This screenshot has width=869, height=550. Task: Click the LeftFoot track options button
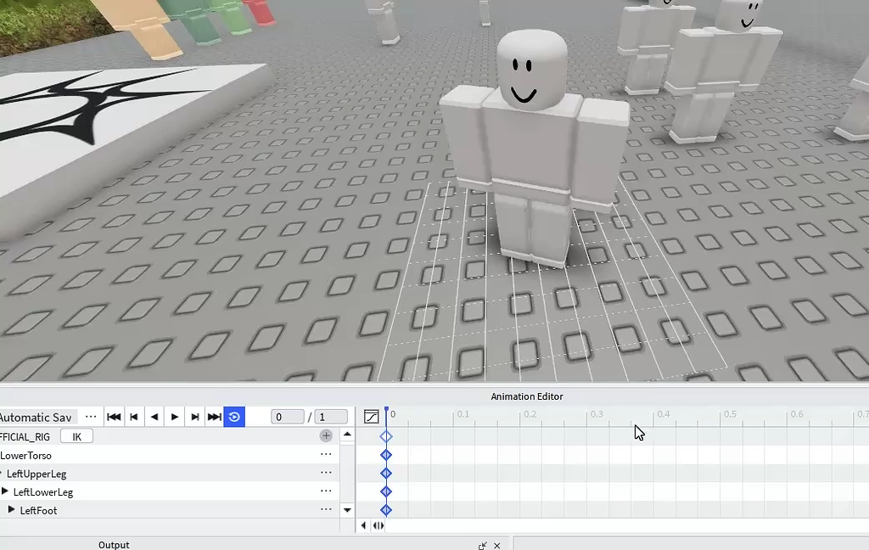pyautogui.click(x=326, y=510)
